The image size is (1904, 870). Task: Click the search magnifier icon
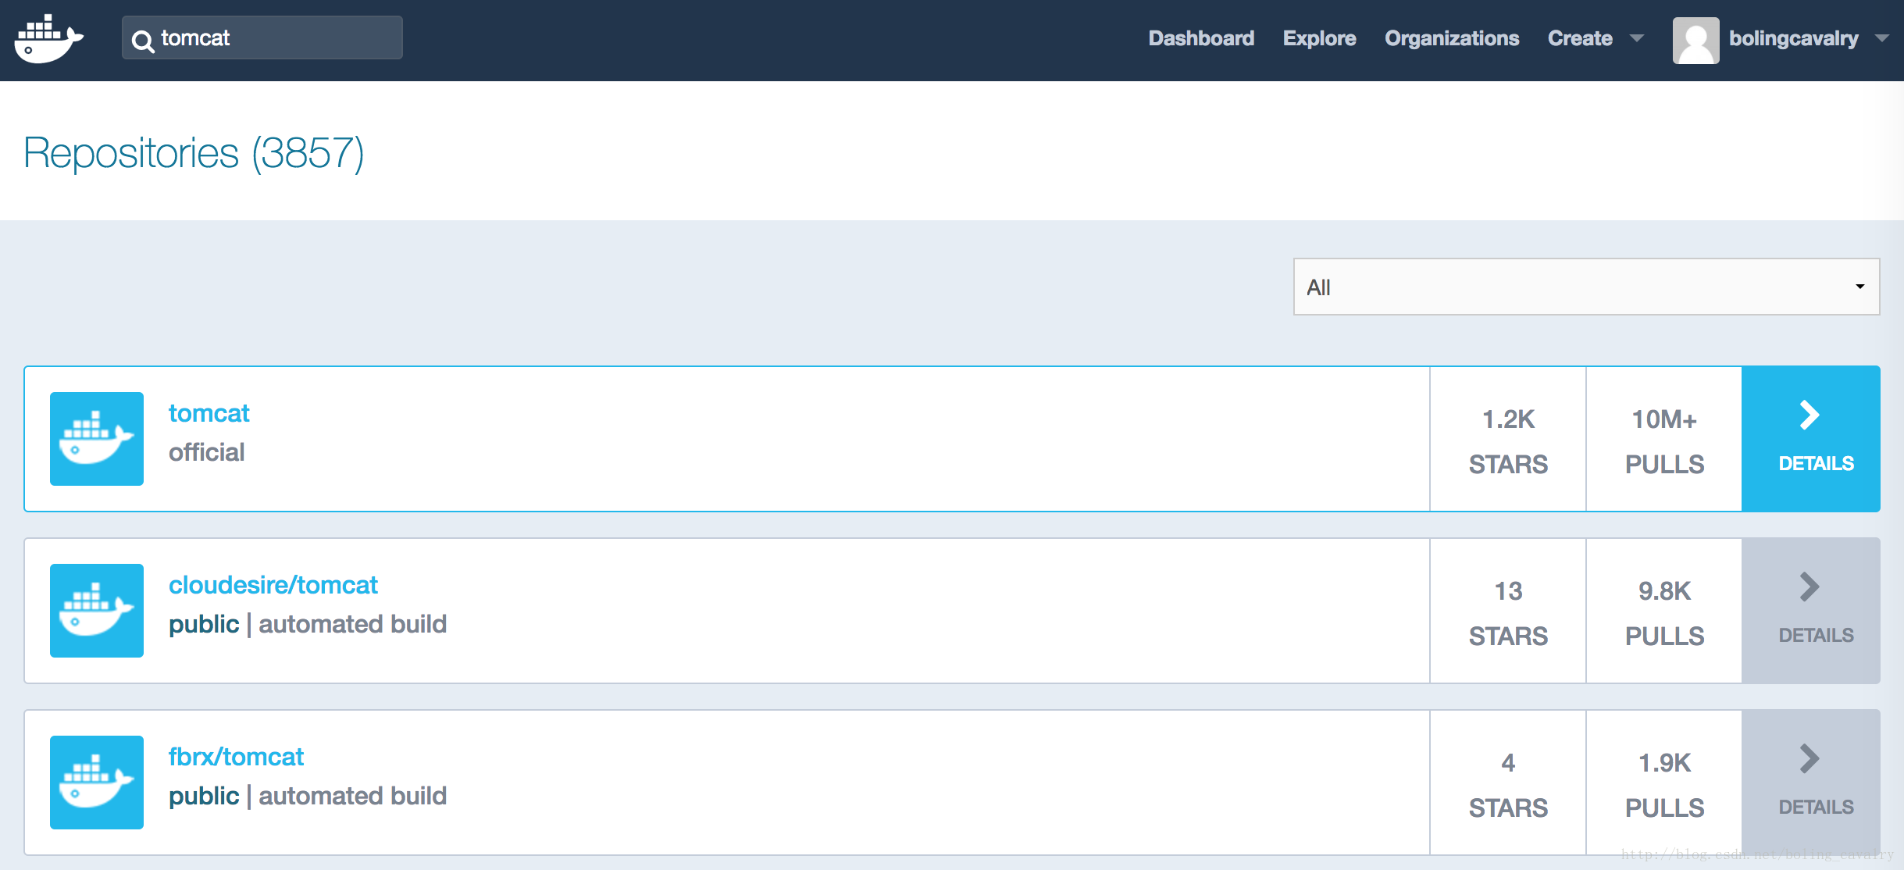coord(142,41)
